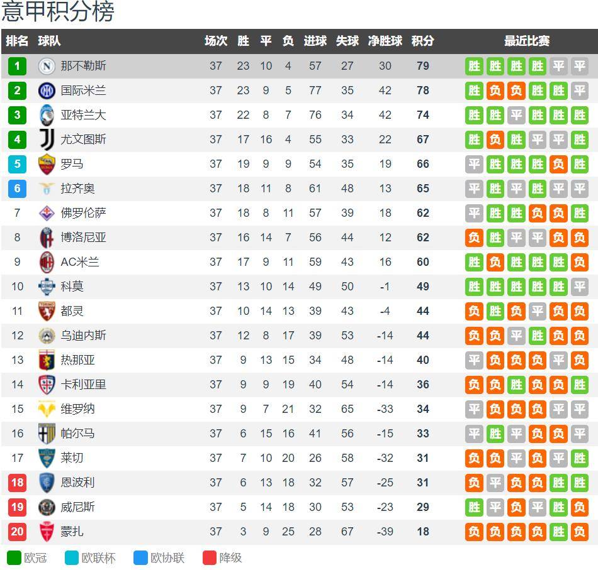Click the Lazio eagle crest

point(47,189)
